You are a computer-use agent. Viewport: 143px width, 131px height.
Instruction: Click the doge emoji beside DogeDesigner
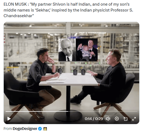[45, 129]
